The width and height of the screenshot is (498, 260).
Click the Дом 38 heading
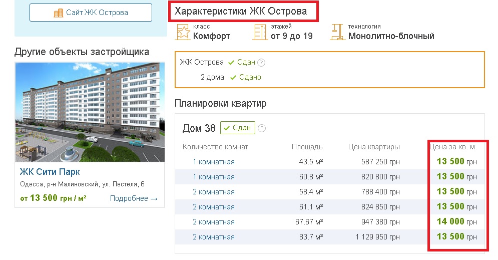click(199, 128)
